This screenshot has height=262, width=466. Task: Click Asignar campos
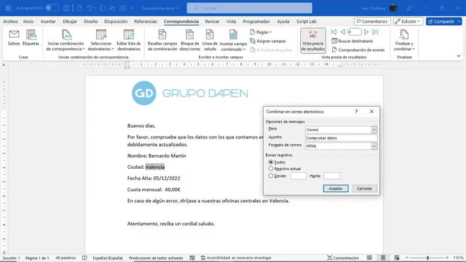[x=268, y=41]
